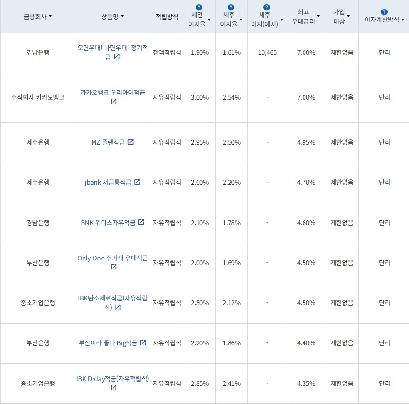Screen dimensions: 409x404
Task: Open the 부산이라 좋다 Big적금 product link
Action: (108, 343)
